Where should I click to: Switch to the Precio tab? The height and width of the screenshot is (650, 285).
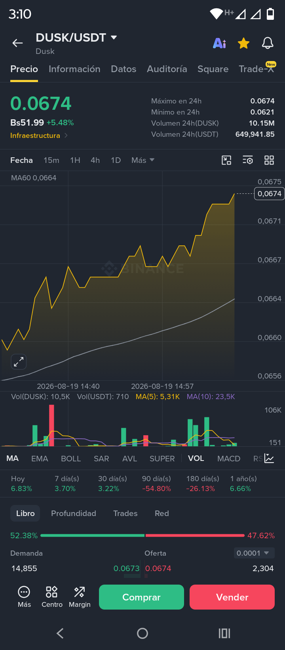coord(24,69)
